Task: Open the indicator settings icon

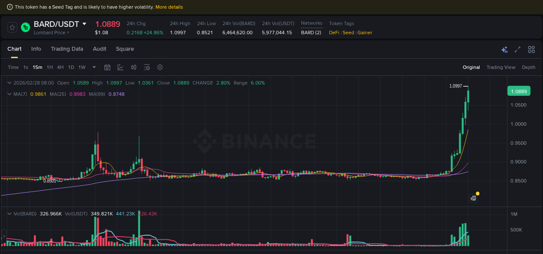Action: [147, 67]
